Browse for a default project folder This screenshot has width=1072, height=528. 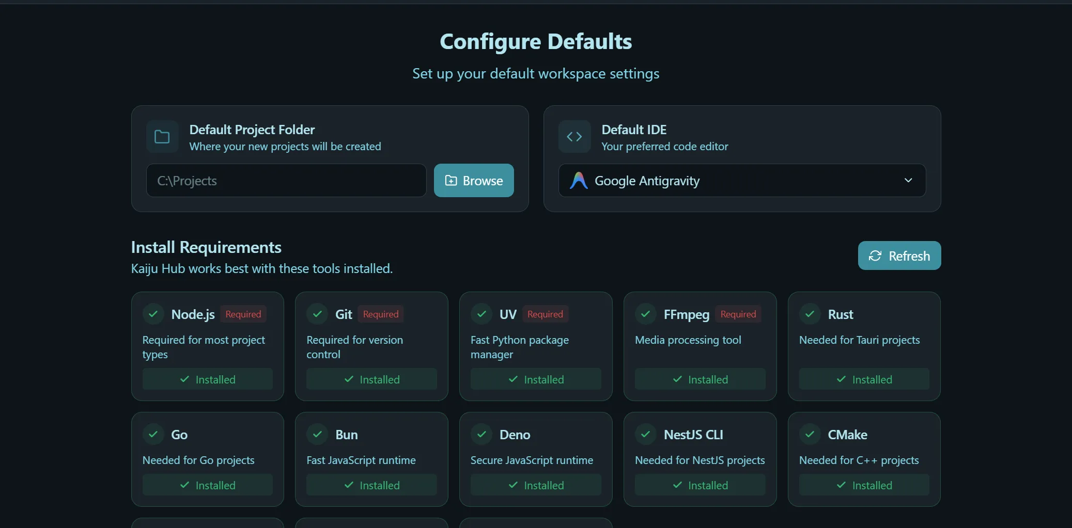474,181
